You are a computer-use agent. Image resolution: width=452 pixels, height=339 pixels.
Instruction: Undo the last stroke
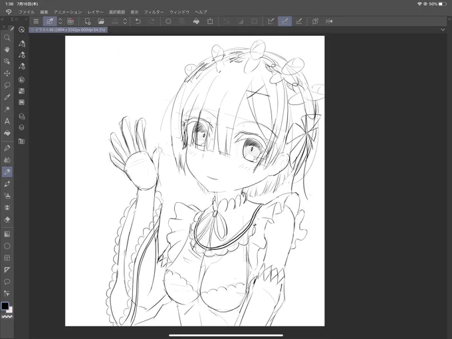coord(138,21)
